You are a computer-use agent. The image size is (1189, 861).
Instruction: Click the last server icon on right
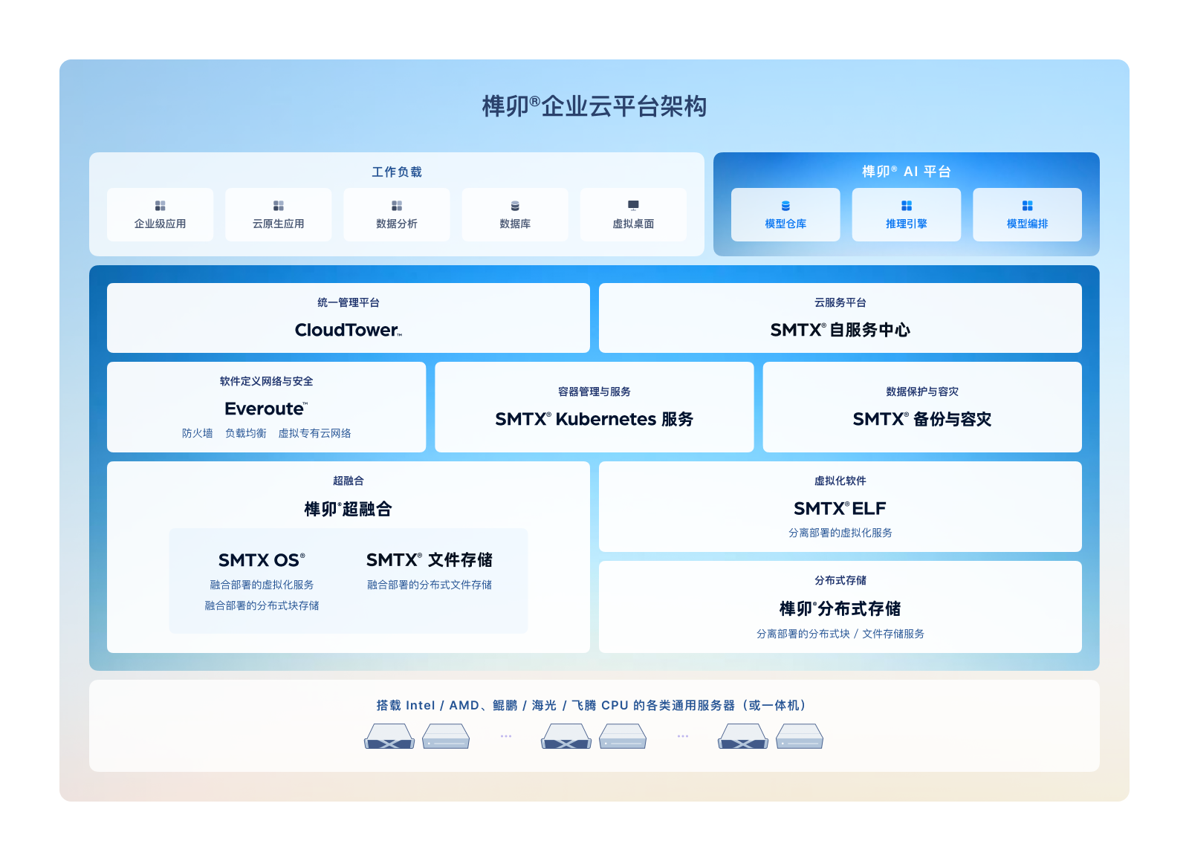(800, 736)
